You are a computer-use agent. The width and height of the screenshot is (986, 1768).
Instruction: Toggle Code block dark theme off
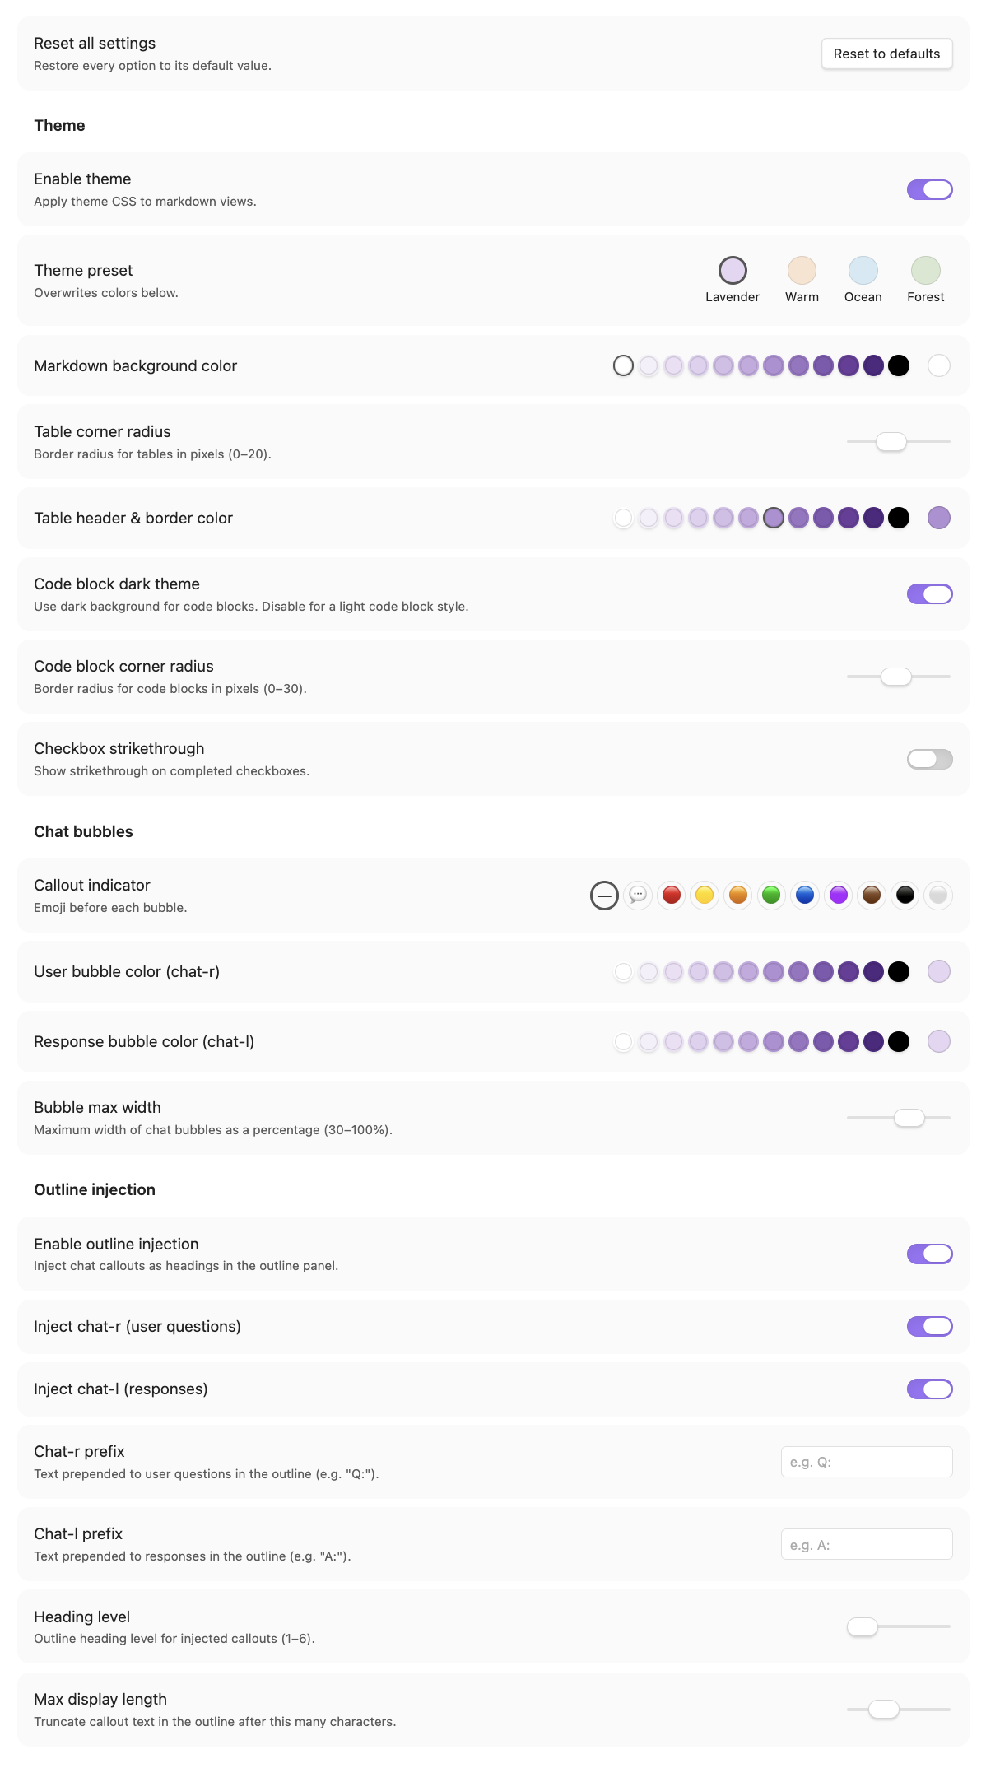929,594
